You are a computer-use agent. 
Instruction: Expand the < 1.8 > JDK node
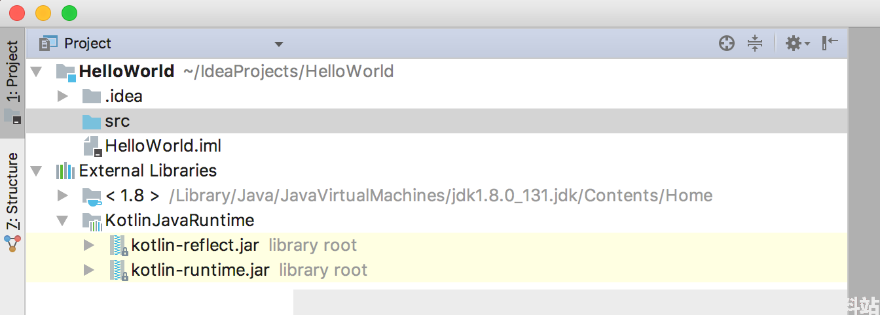pos(63,195)
